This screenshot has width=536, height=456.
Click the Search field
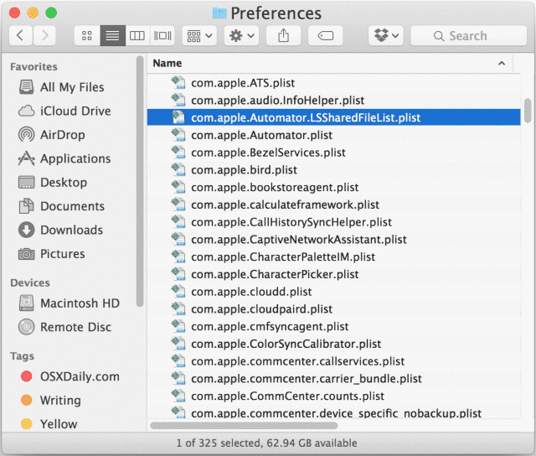tap(467, 36)
